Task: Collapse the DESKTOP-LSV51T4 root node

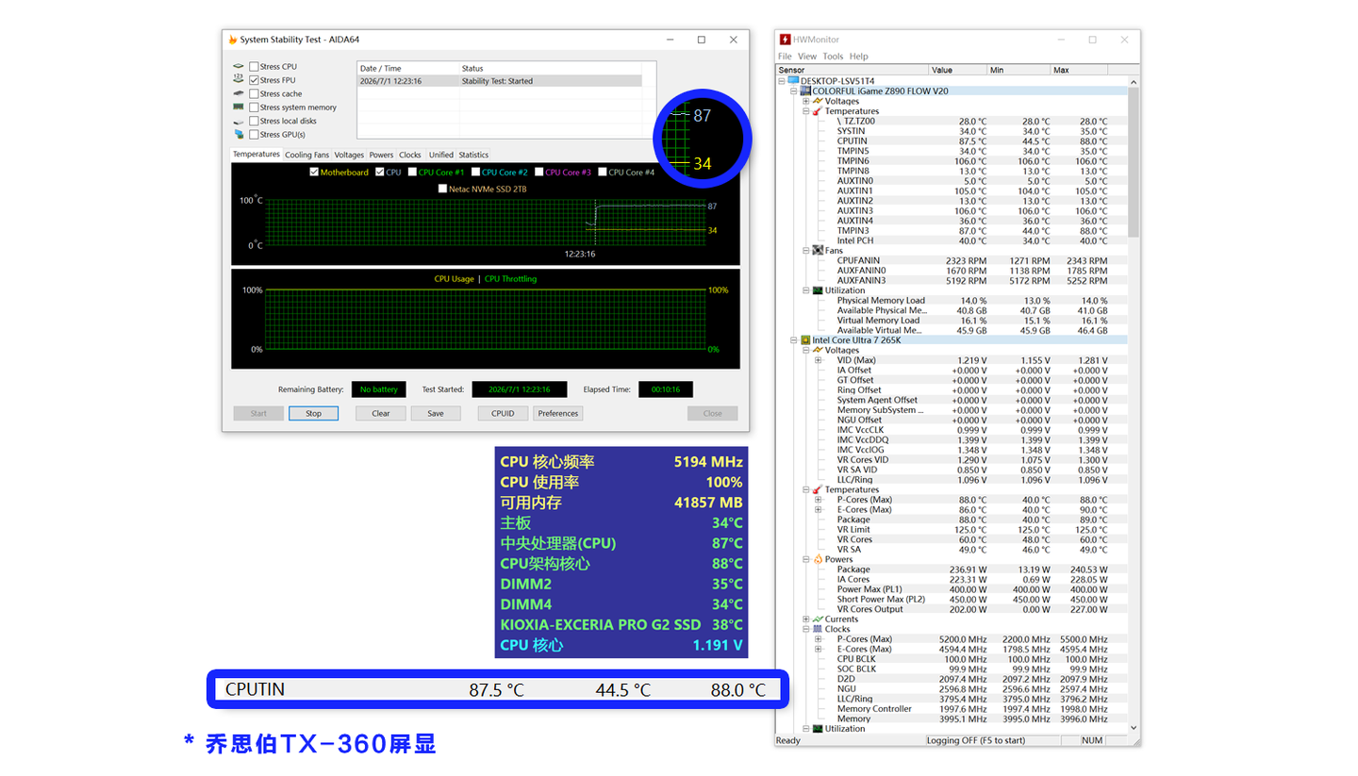Action: click(782, 81)
